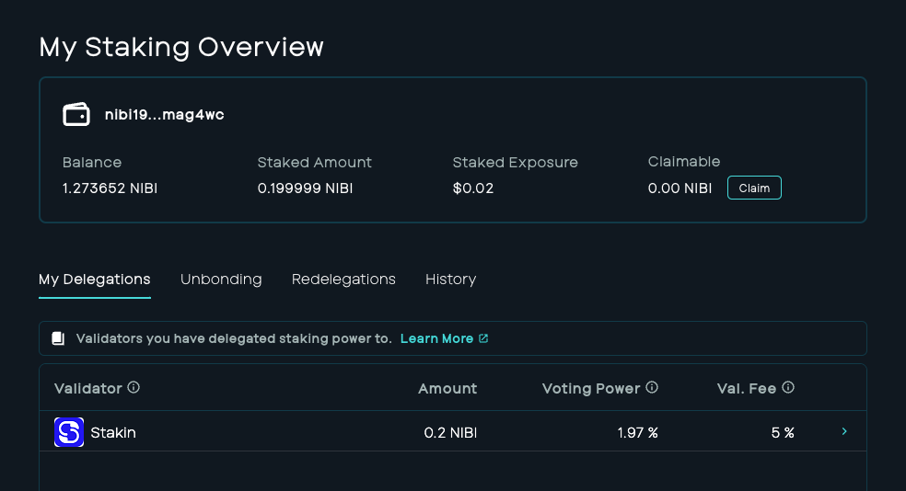Select the nibi19...mag4wc wallet address
This screenshot has height=491, width=906.
[164, 115]
